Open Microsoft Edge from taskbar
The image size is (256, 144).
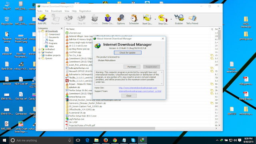tap(87, 140)
